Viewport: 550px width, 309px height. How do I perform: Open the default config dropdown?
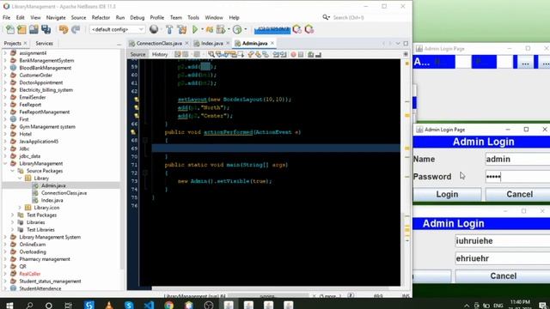117,29
